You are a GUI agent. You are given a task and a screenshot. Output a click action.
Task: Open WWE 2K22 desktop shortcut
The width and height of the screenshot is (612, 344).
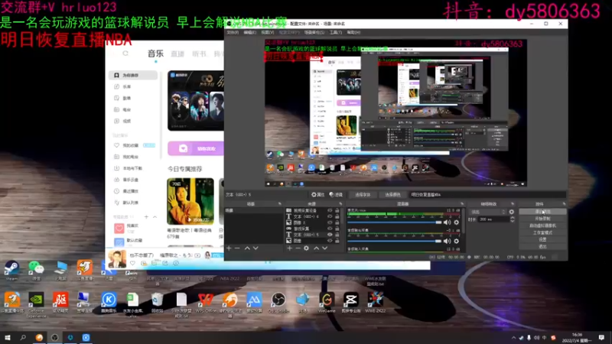375,303
